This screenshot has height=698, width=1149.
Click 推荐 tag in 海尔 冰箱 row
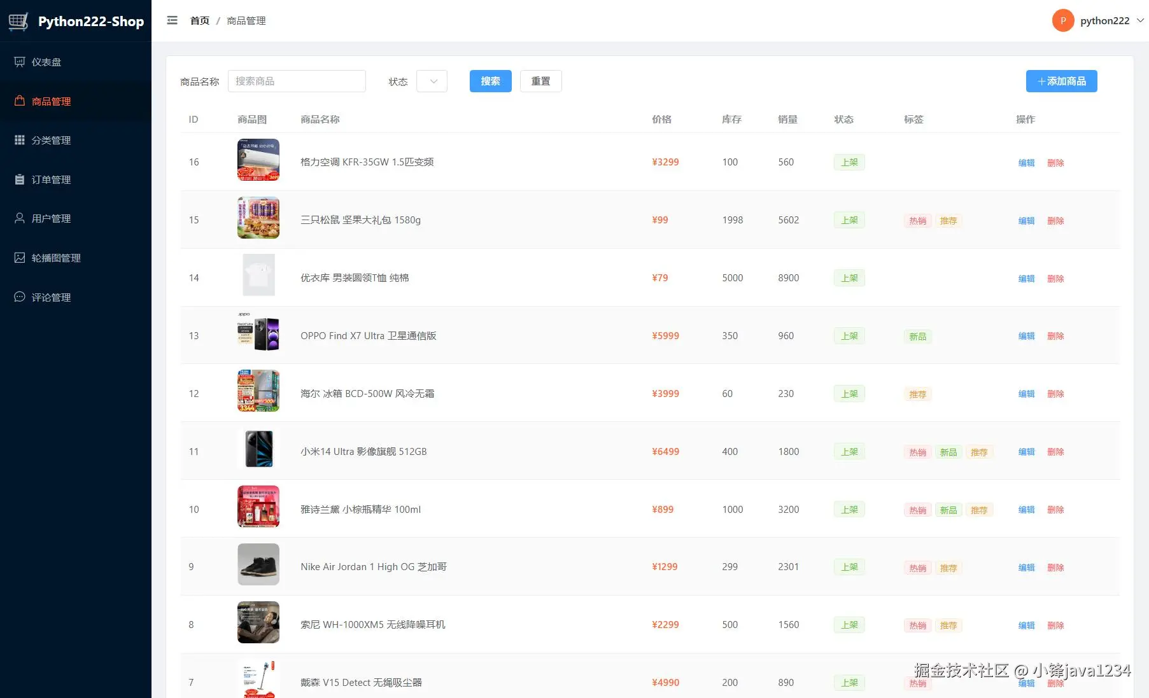click(x=918, y=394)
